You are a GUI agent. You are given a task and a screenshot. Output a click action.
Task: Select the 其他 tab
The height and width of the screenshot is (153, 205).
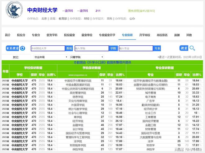[189, 35]
